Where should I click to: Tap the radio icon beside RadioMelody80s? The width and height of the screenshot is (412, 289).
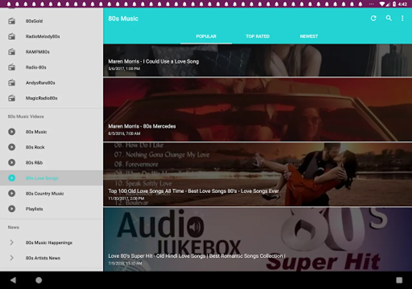[12, 37]
